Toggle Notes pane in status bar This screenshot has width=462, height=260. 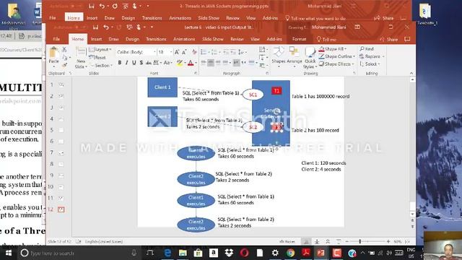(287, 241)
